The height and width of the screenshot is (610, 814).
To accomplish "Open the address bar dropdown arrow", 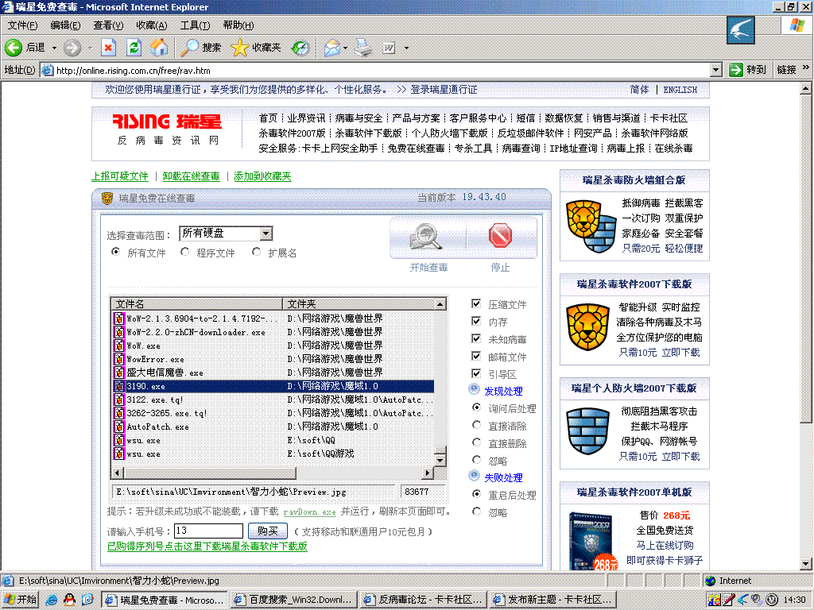I will [716, 70].
